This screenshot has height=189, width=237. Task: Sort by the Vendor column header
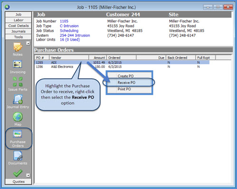69,58
